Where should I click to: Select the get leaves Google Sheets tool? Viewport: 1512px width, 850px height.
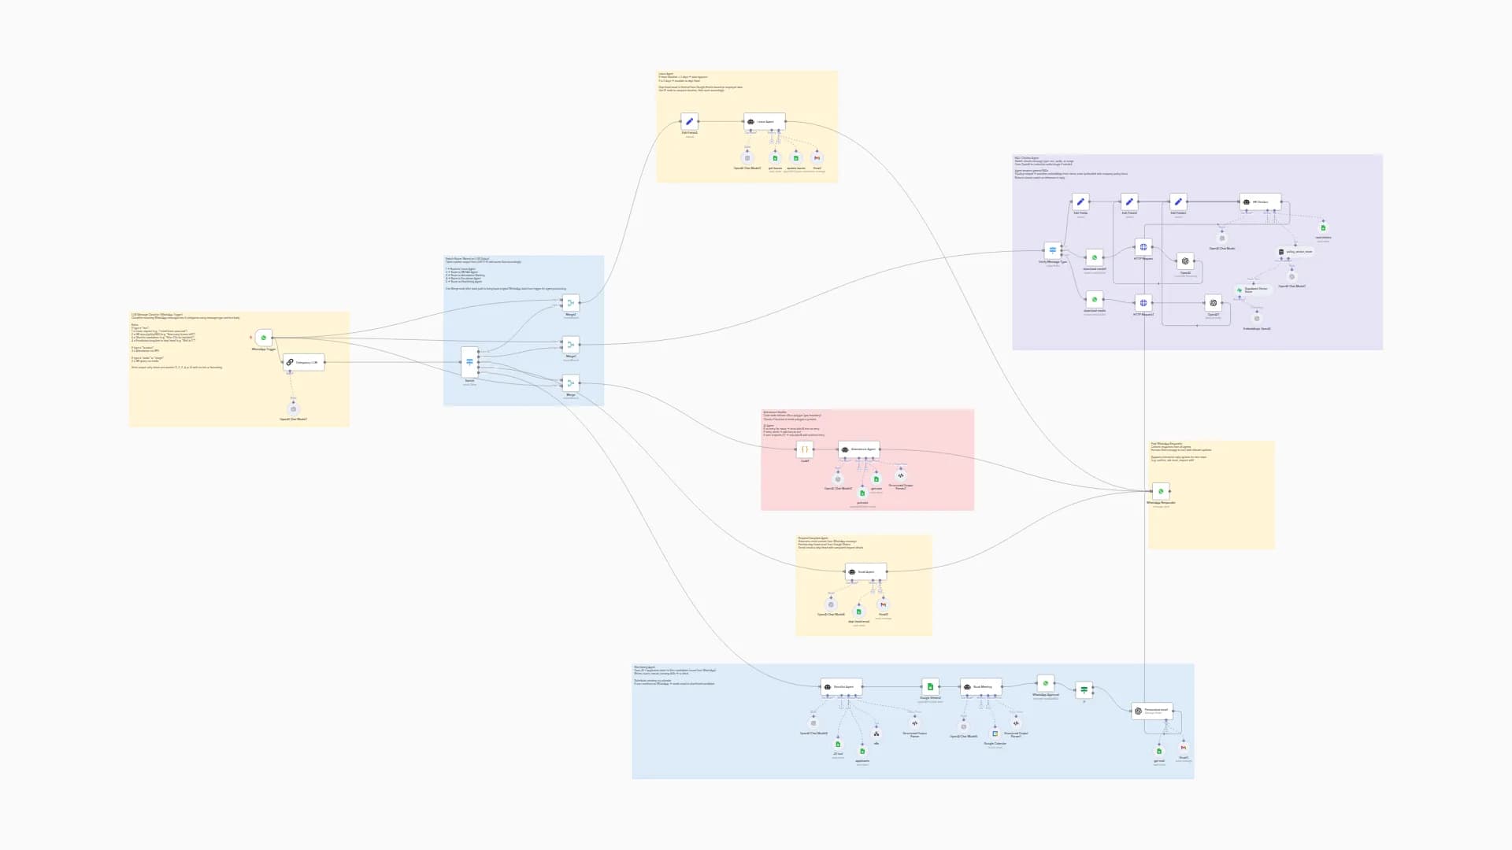(775, 158)
